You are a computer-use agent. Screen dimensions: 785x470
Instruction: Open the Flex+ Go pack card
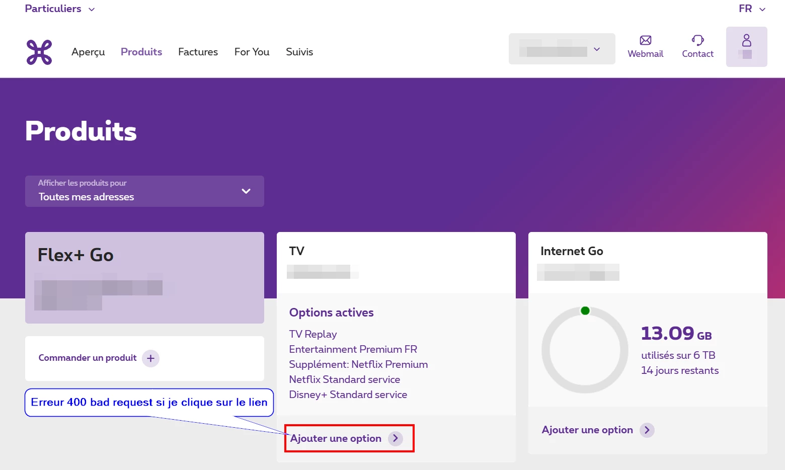coord(144,278)
